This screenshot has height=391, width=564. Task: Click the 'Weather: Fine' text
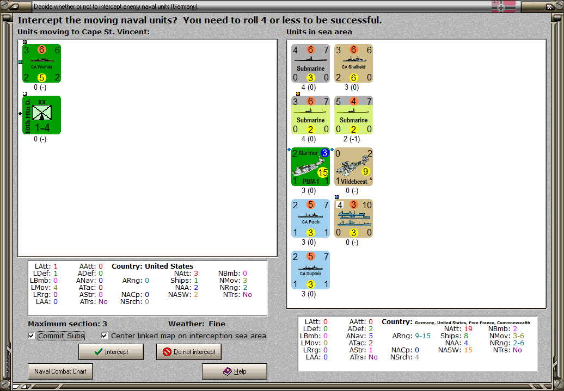[197, 324]
